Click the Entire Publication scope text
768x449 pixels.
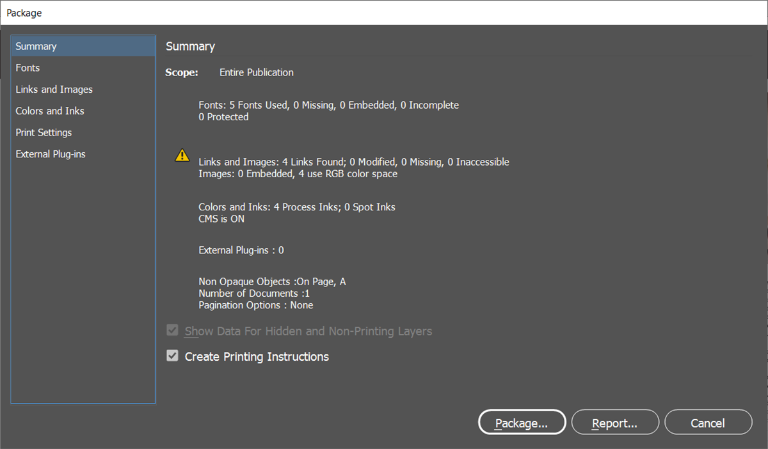coord(256,72)
